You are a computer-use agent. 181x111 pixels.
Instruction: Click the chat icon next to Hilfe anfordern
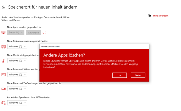coord(149,16)
